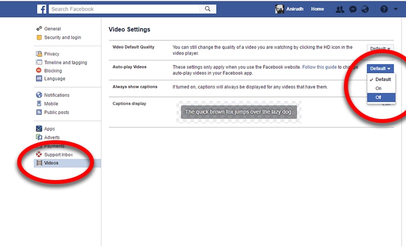406x246 pixels.
Task: Open the quick help question mark icon
Action: click(x=384, y=9)
